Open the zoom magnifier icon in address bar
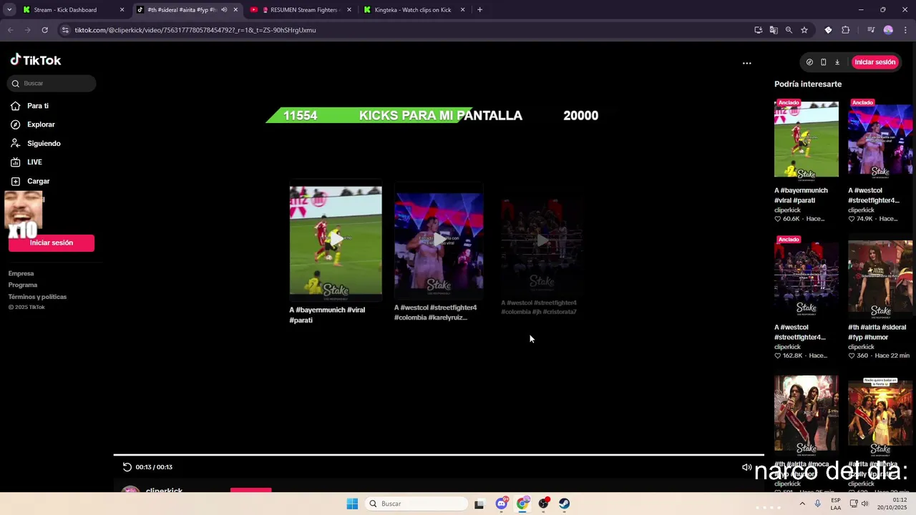The height and width of the screenshot is (515, 916). tap(789, 30)
